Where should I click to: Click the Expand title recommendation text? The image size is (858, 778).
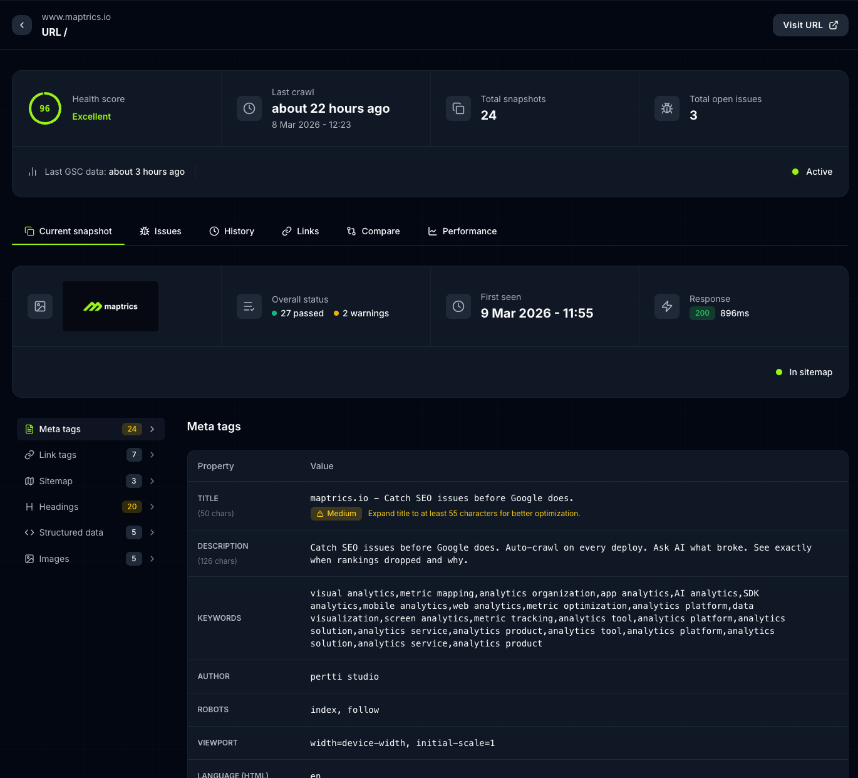pyautogui.click(x=474, y=514)
